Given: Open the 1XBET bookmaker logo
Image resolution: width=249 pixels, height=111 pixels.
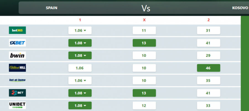Looking at the screenshot, I should tap(17, 43).
